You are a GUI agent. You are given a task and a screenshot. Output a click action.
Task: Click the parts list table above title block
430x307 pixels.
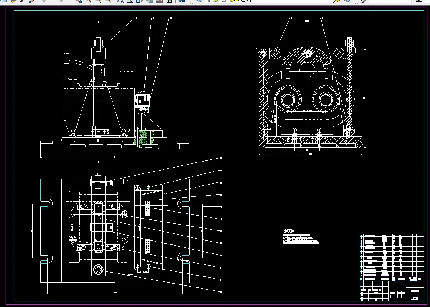392,257
